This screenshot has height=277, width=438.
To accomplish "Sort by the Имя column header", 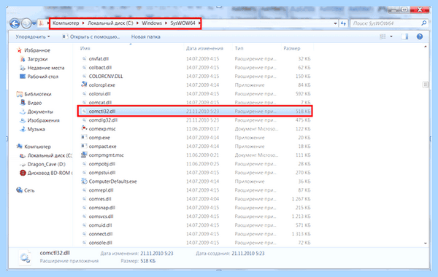I will point(85,48).
